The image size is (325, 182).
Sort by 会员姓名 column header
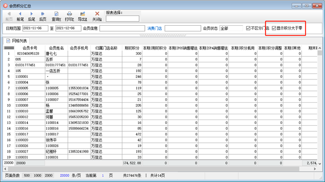56,48
